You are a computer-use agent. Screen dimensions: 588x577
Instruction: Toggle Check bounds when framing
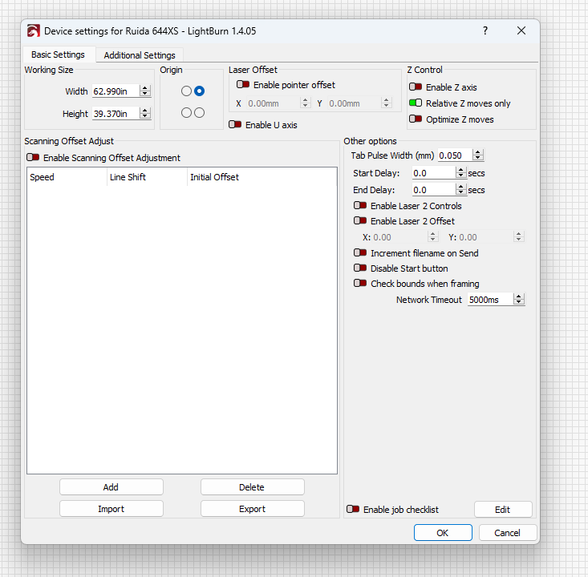point(360,284)
